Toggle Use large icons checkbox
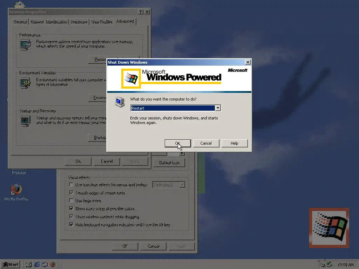 71,201
